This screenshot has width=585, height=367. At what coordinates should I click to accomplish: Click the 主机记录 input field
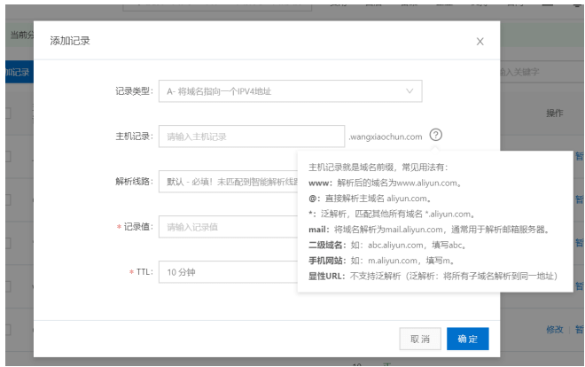pyautogui.click(x=252, y=137)
